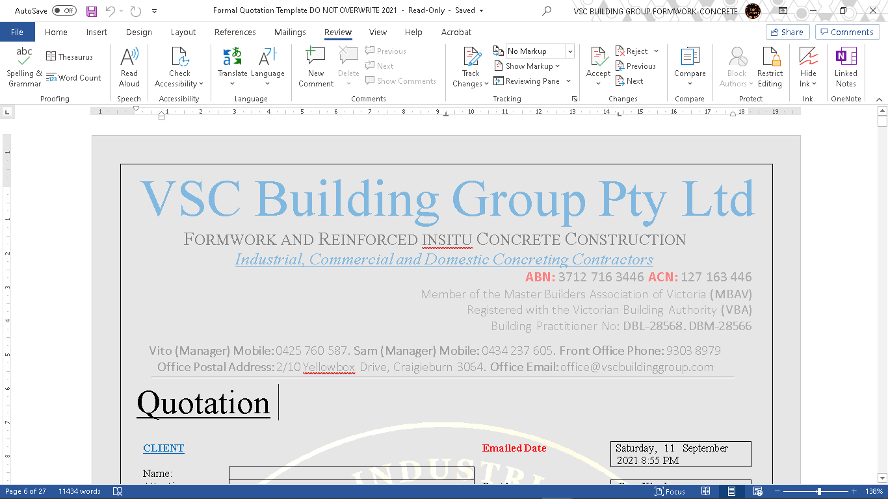
Task: Switch to Print Layout view
Action: click(732, 491)
